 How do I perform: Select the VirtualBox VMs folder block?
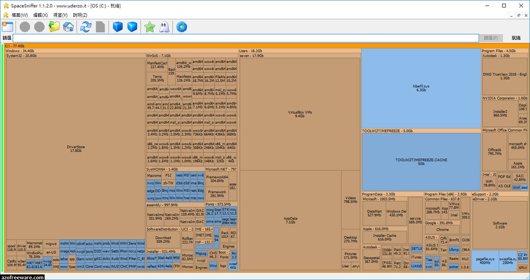(300, 114)
